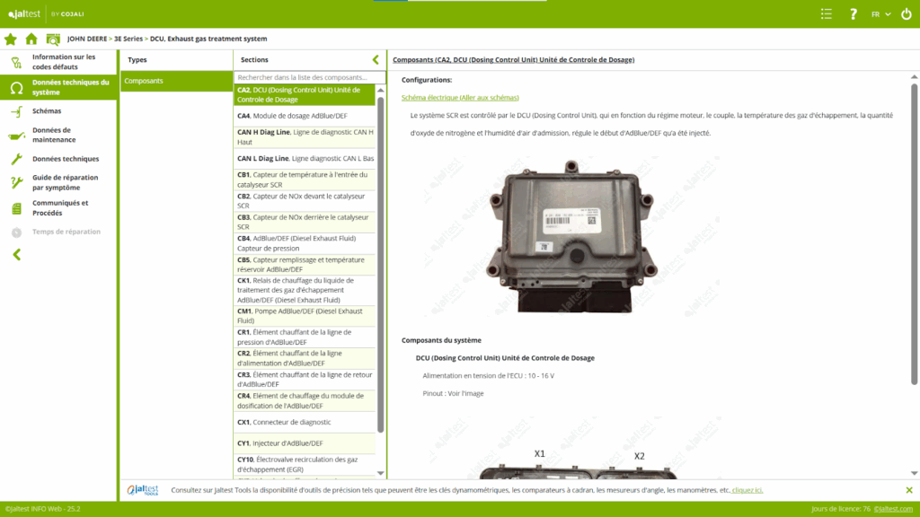The height and width of the screenshot is (517, 920).
Task: Click the component search input field
Action: (x=305, y=78)
